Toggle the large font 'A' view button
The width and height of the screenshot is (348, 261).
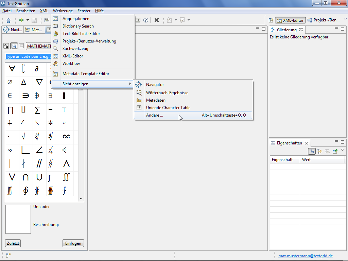pyautogui.click(x=14, y=46)
